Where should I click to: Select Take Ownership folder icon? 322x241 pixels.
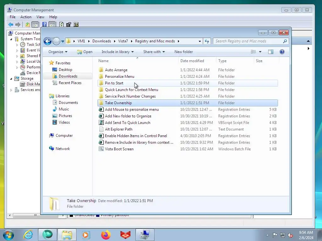point(101,103)
